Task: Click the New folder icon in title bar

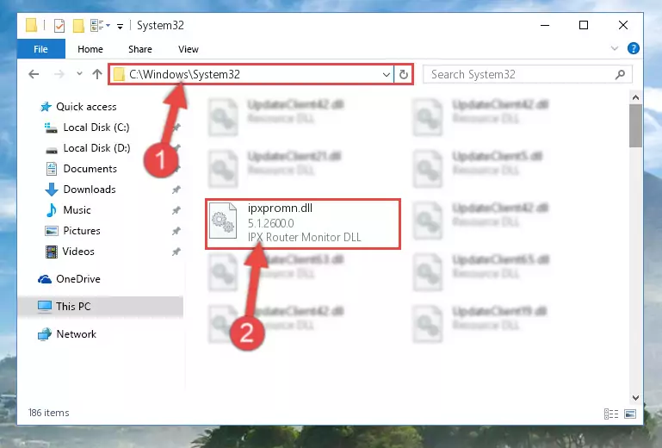Action: click(x=78, y=26)
